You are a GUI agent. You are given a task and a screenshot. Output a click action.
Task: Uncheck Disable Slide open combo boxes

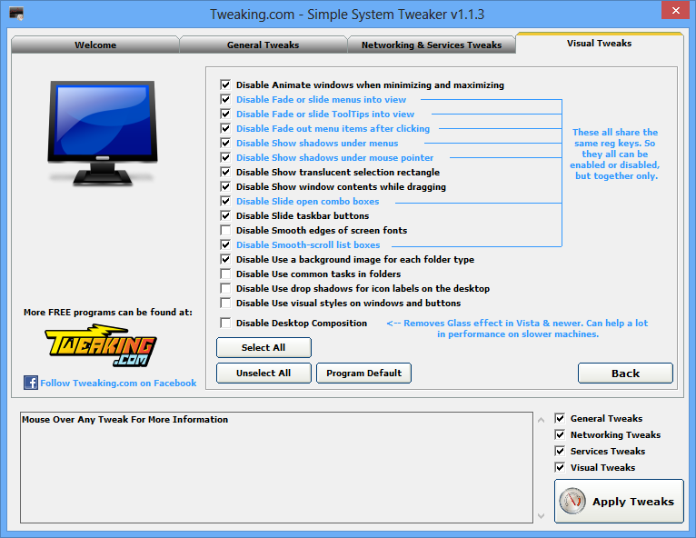click(x=225, y=201)
